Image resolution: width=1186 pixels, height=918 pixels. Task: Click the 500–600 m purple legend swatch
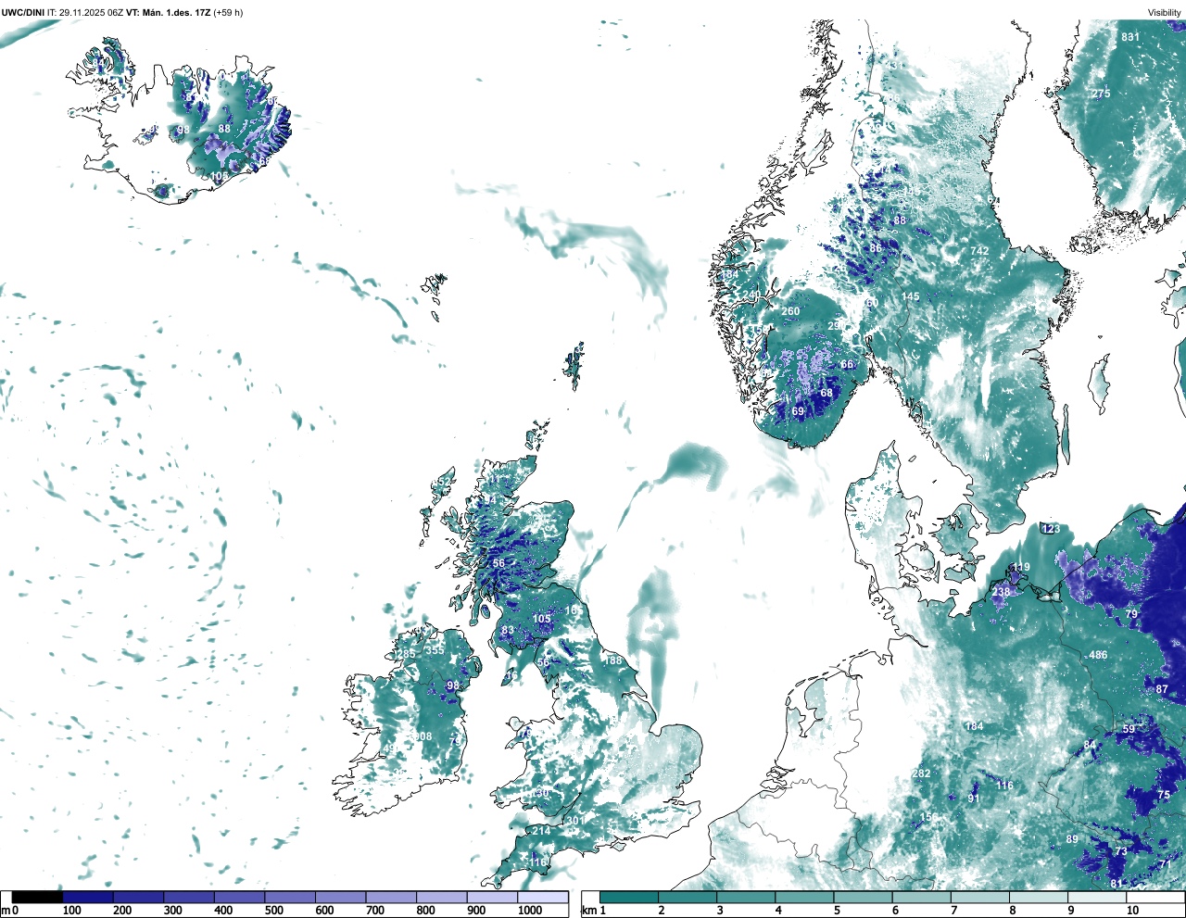290,897
